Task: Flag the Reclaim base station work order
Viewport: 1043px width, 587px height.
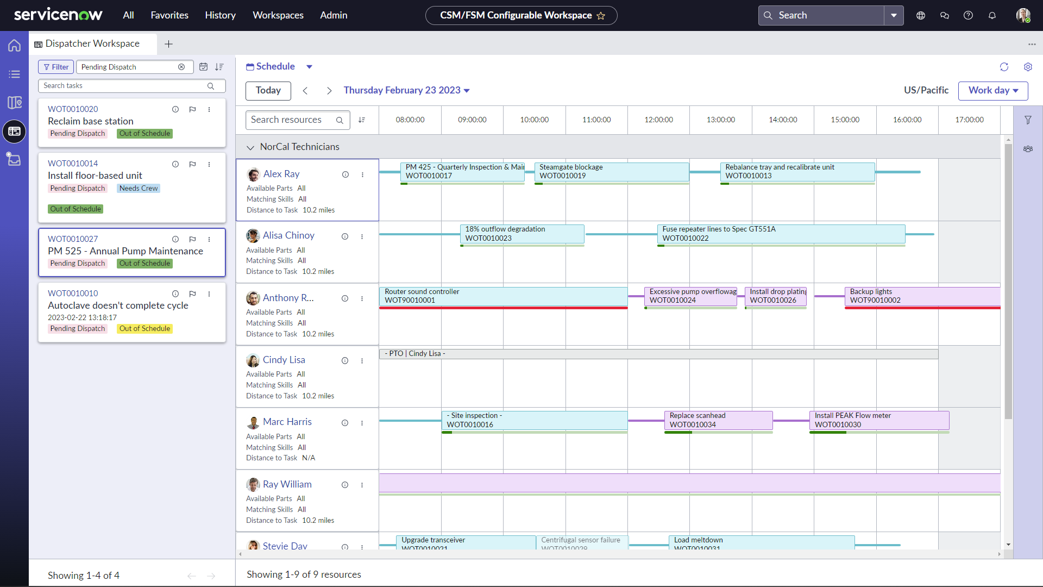Action: coord(192,109)
